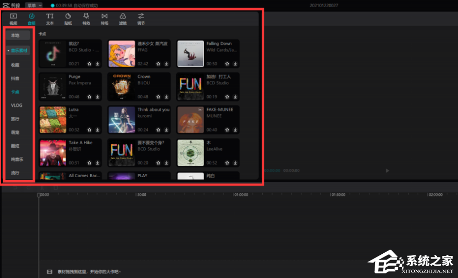Open the 滤镜 (Filters) panel
This screenshot has height=278, width=458.
click(123, 19)
